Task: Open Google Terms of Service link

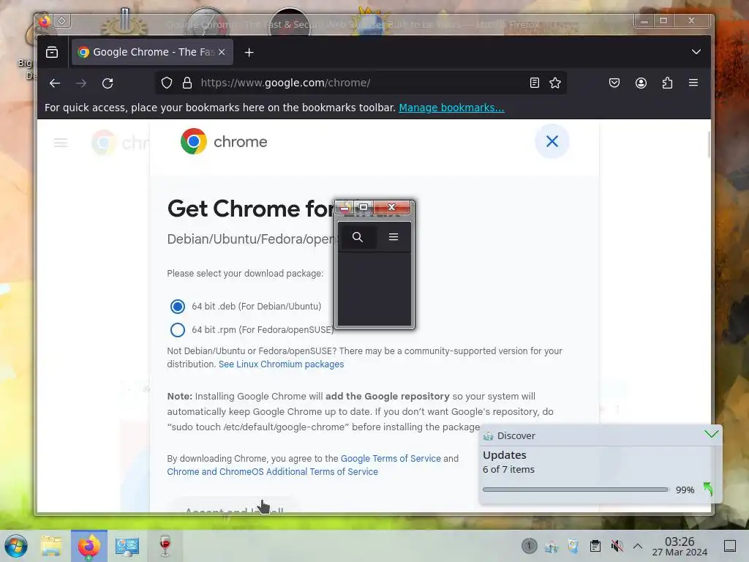Action: pos(391,459)
